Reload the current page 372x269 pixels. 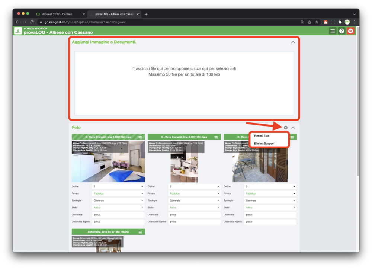pos(32,22)
